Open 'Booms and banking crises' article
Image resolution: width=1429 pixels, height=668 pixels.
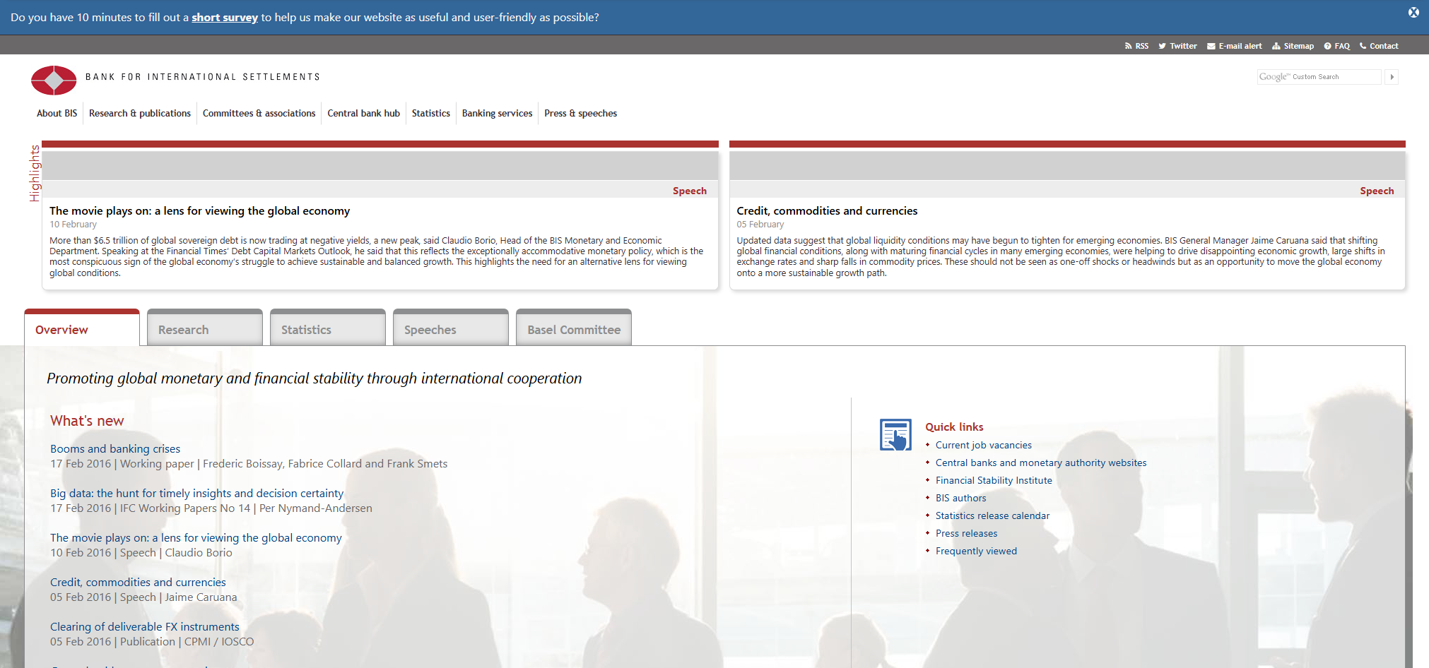115,448
